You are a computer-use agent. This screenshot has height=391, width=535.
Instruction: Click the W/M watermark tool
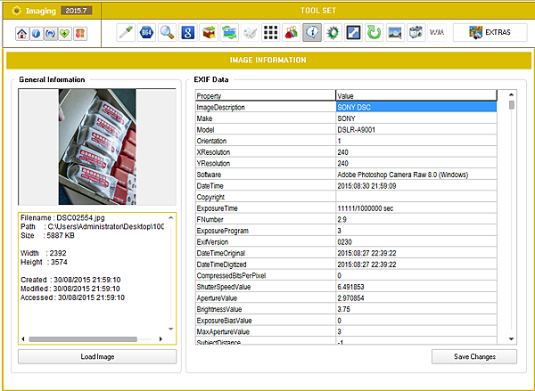437,32
